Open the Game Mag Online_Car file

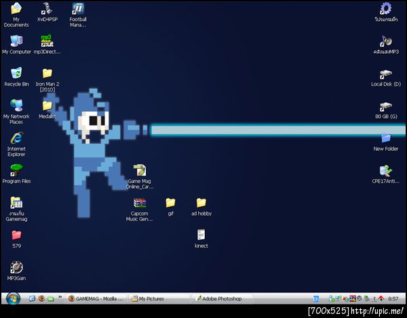(140, 176)
